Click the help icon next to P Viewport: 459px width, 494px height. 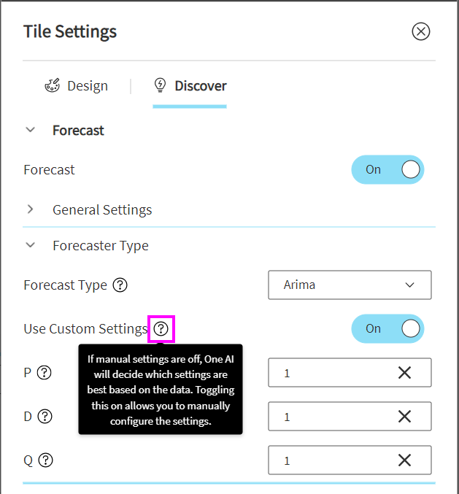click(45, 373)
